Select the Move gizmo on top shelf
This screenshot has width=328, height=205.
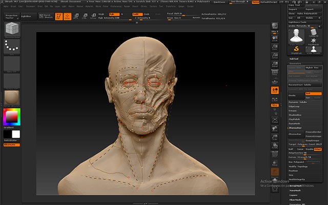[x=76, y=16]
